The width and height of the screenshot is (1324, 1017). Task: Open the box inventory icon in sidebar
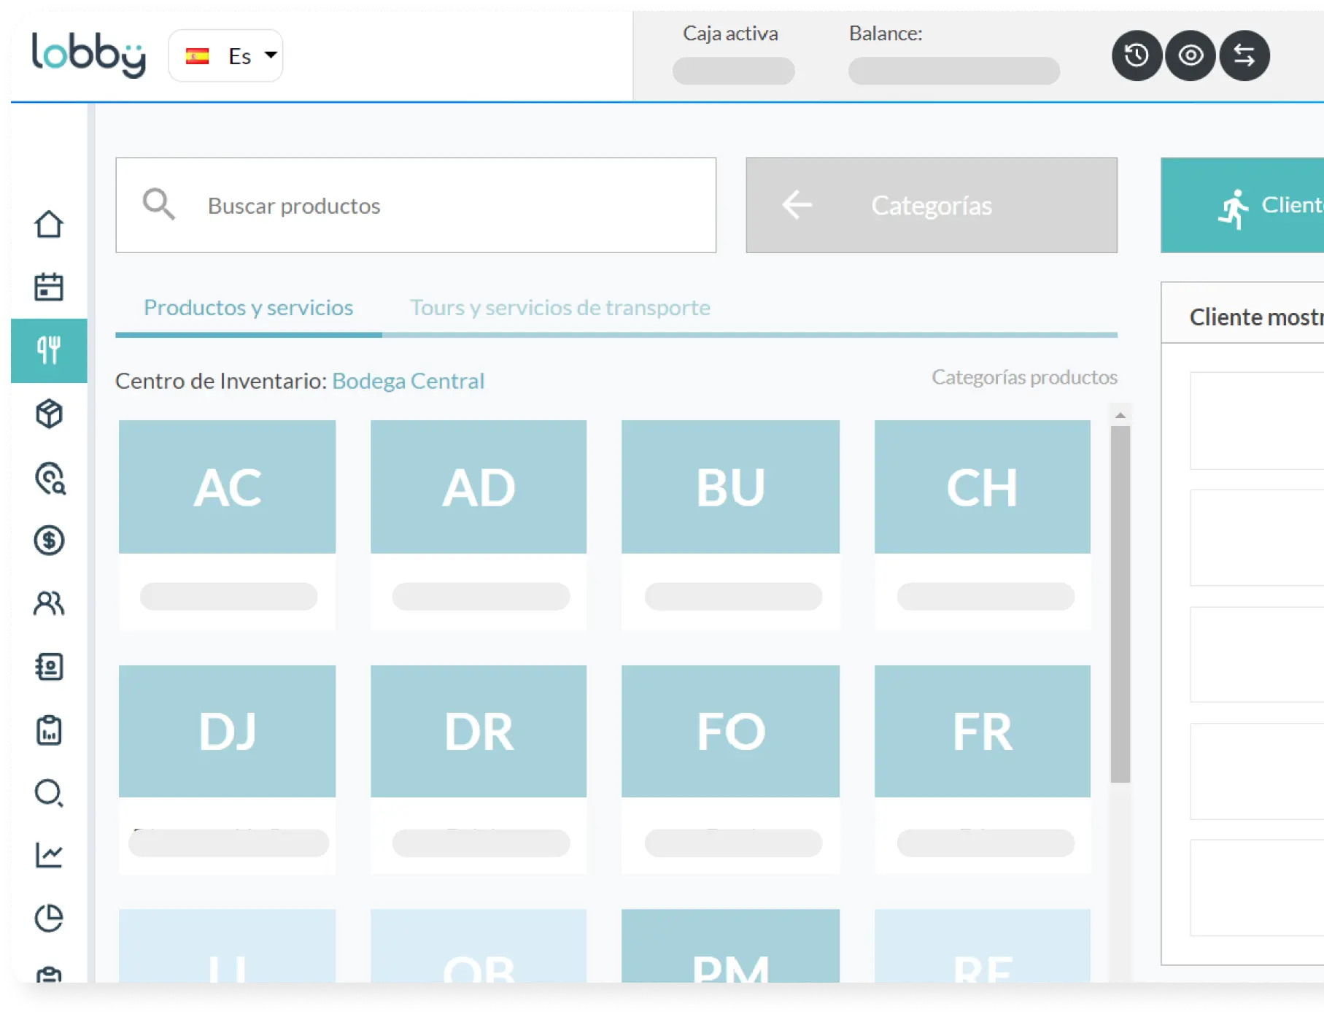(x=49, y=414)
